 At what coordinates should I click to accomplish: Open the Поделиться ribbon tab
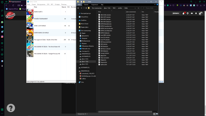pyautogui.click(x=95, y=5)
